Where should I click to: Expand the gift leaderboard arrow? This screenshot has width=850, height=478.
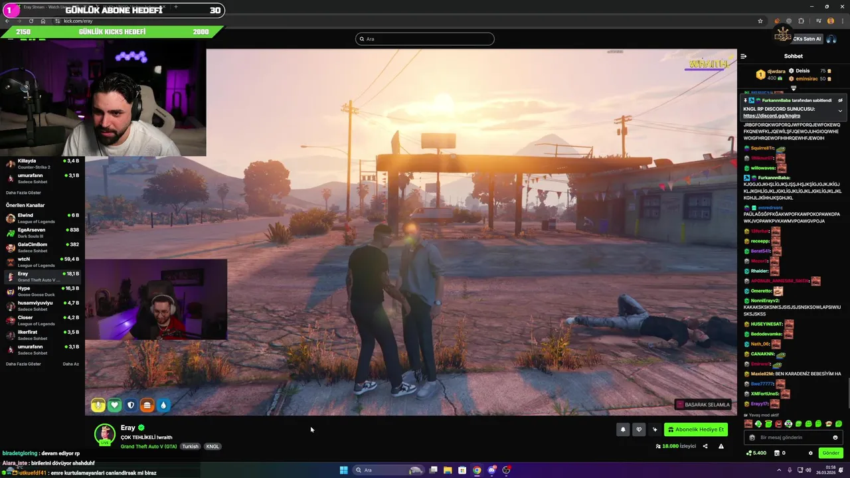click(794, 88)
